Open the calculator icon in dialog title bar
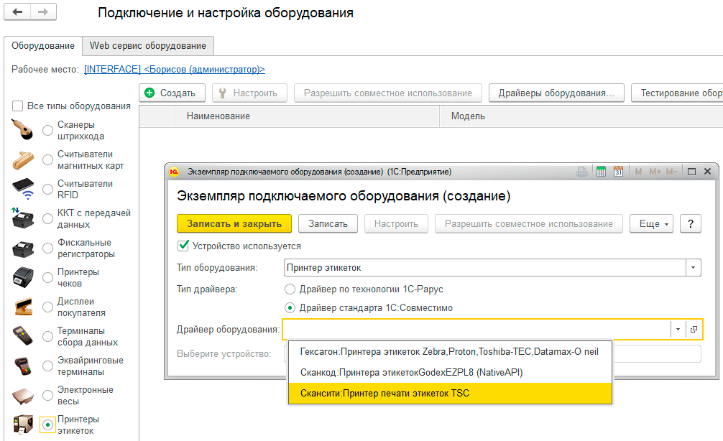The image size is (723, 441). tap(600, 172)
